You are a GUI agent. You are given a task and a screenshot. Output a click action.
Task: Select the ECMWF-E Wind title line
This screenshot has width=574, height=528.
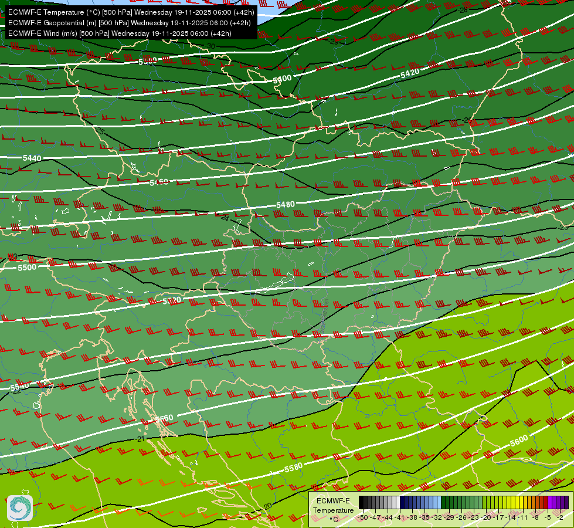point(120,33)
